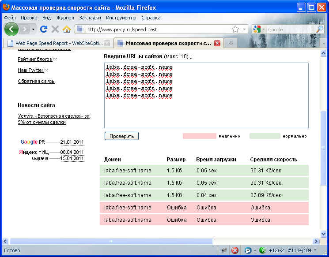Close the Web Page Speed Report tab
The image size is (329, 257).
coord(107,43)
